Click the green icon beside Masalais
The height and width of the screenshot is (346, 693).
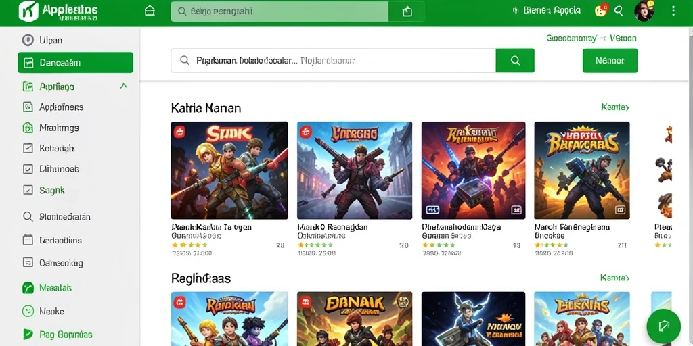27,288
